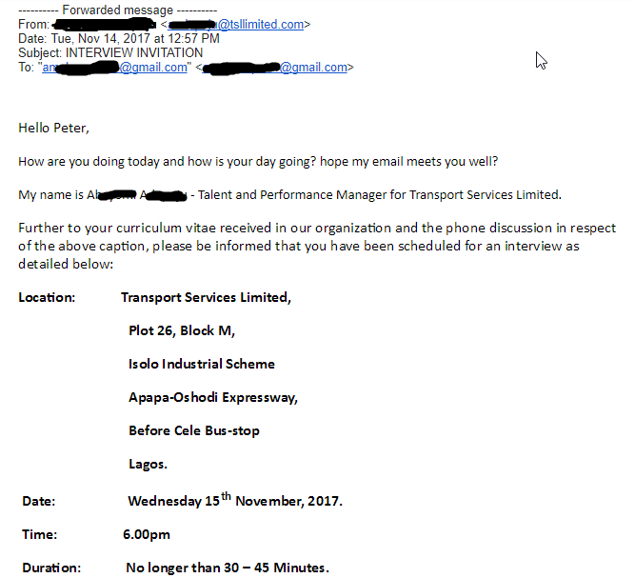Click the Apapa-Oshodi Expressway line
The height and width of the screenshot is (578, 635).
coord(213,397)
